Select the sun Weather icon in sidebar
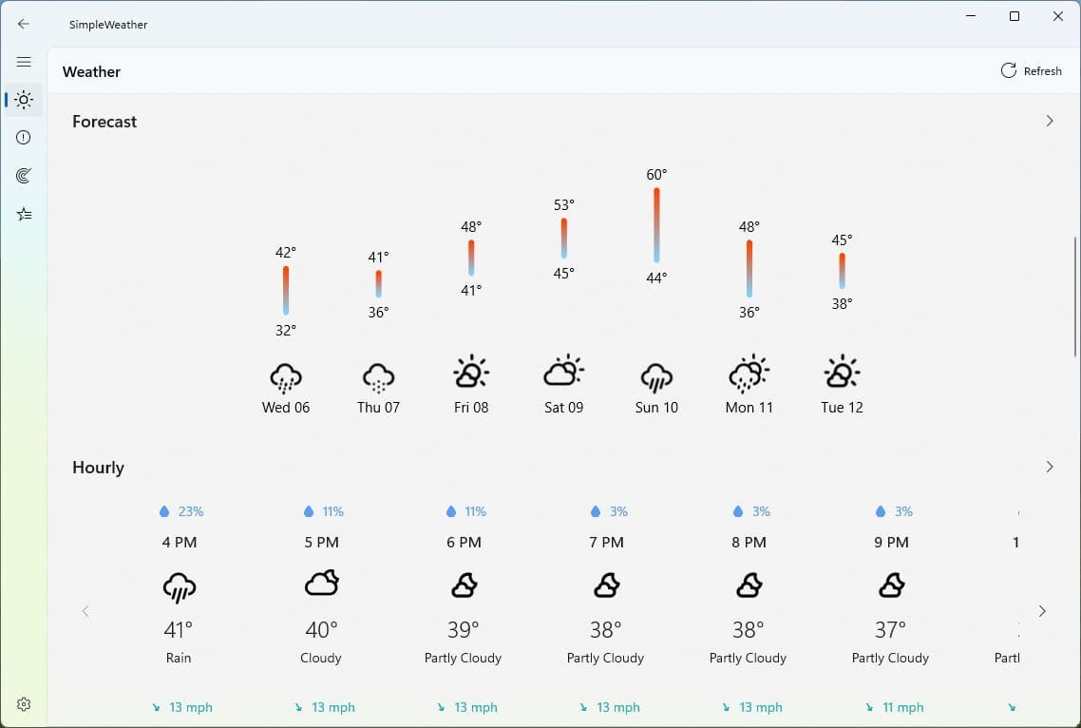The image size is (1081, 728). pyautogui.click(x=23, y=99)
